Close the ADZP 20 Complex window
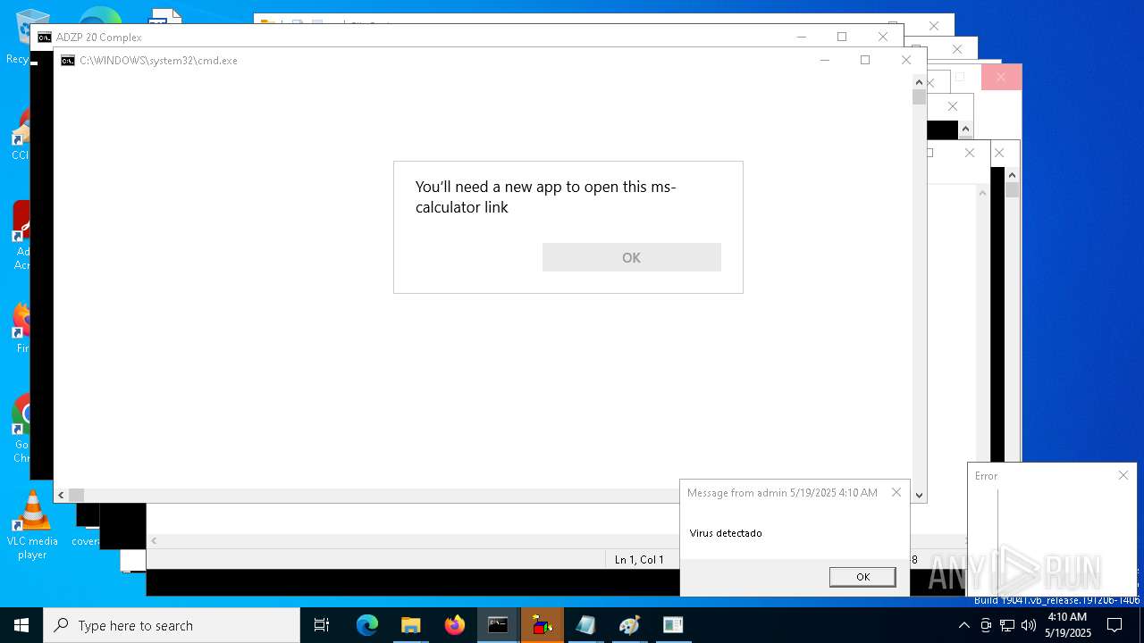 [883, 37]
